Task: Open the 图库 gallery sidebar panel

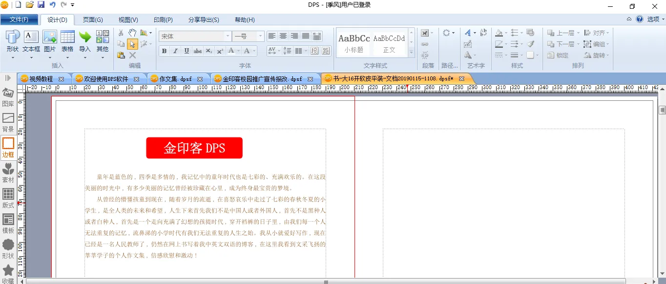Action: pos(8,97)
